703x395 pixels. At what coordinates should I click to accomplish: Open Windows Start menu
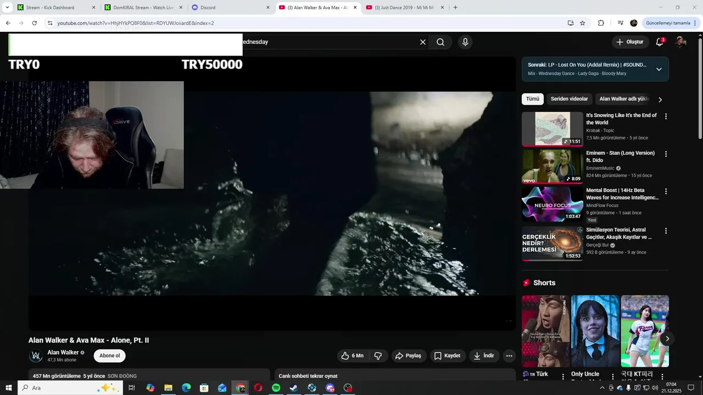8,388
